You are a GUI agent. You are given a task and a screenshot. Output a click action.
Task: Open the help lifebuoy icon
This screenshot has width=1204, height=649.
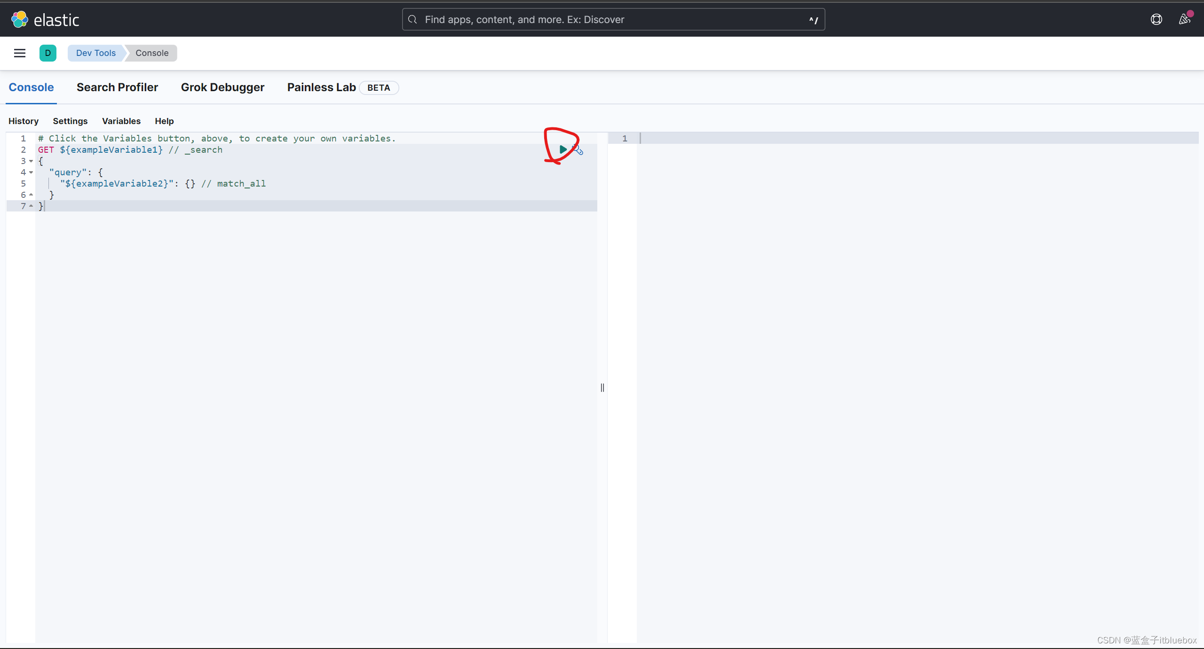1156,19
